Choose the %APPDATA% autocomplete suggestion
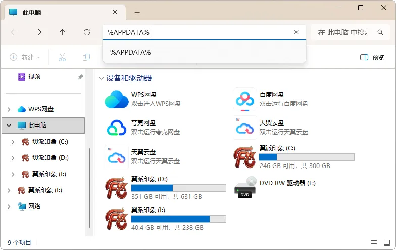The image size is (396, 250). (204, 52)
